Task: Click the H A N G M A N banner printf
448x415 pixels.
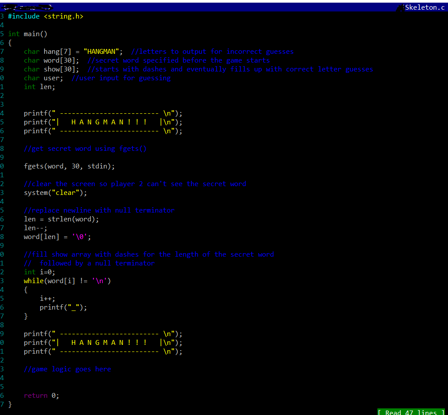Action: pyautogui.click(x=102, y=122)
